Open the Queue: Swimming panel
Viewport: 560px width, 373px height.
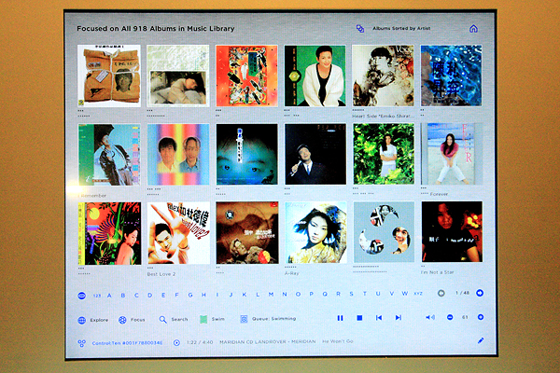pos(269,319)
